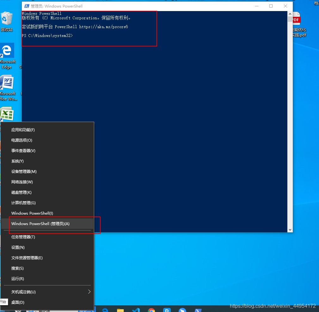The height and width of the screenshot is (312, 319).
Task: Click the PS C:\Windows\system32> prompt line
Action: pos(47,36)
